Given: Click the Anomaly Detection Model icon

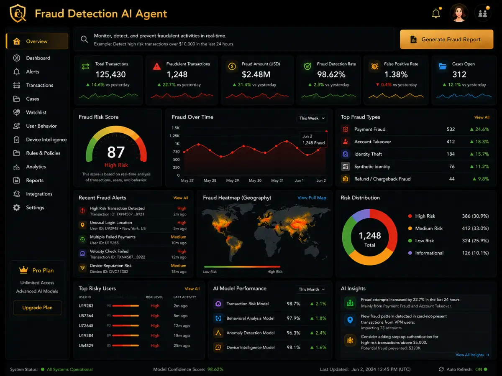Looking at the screenshot, I should 218,333.
